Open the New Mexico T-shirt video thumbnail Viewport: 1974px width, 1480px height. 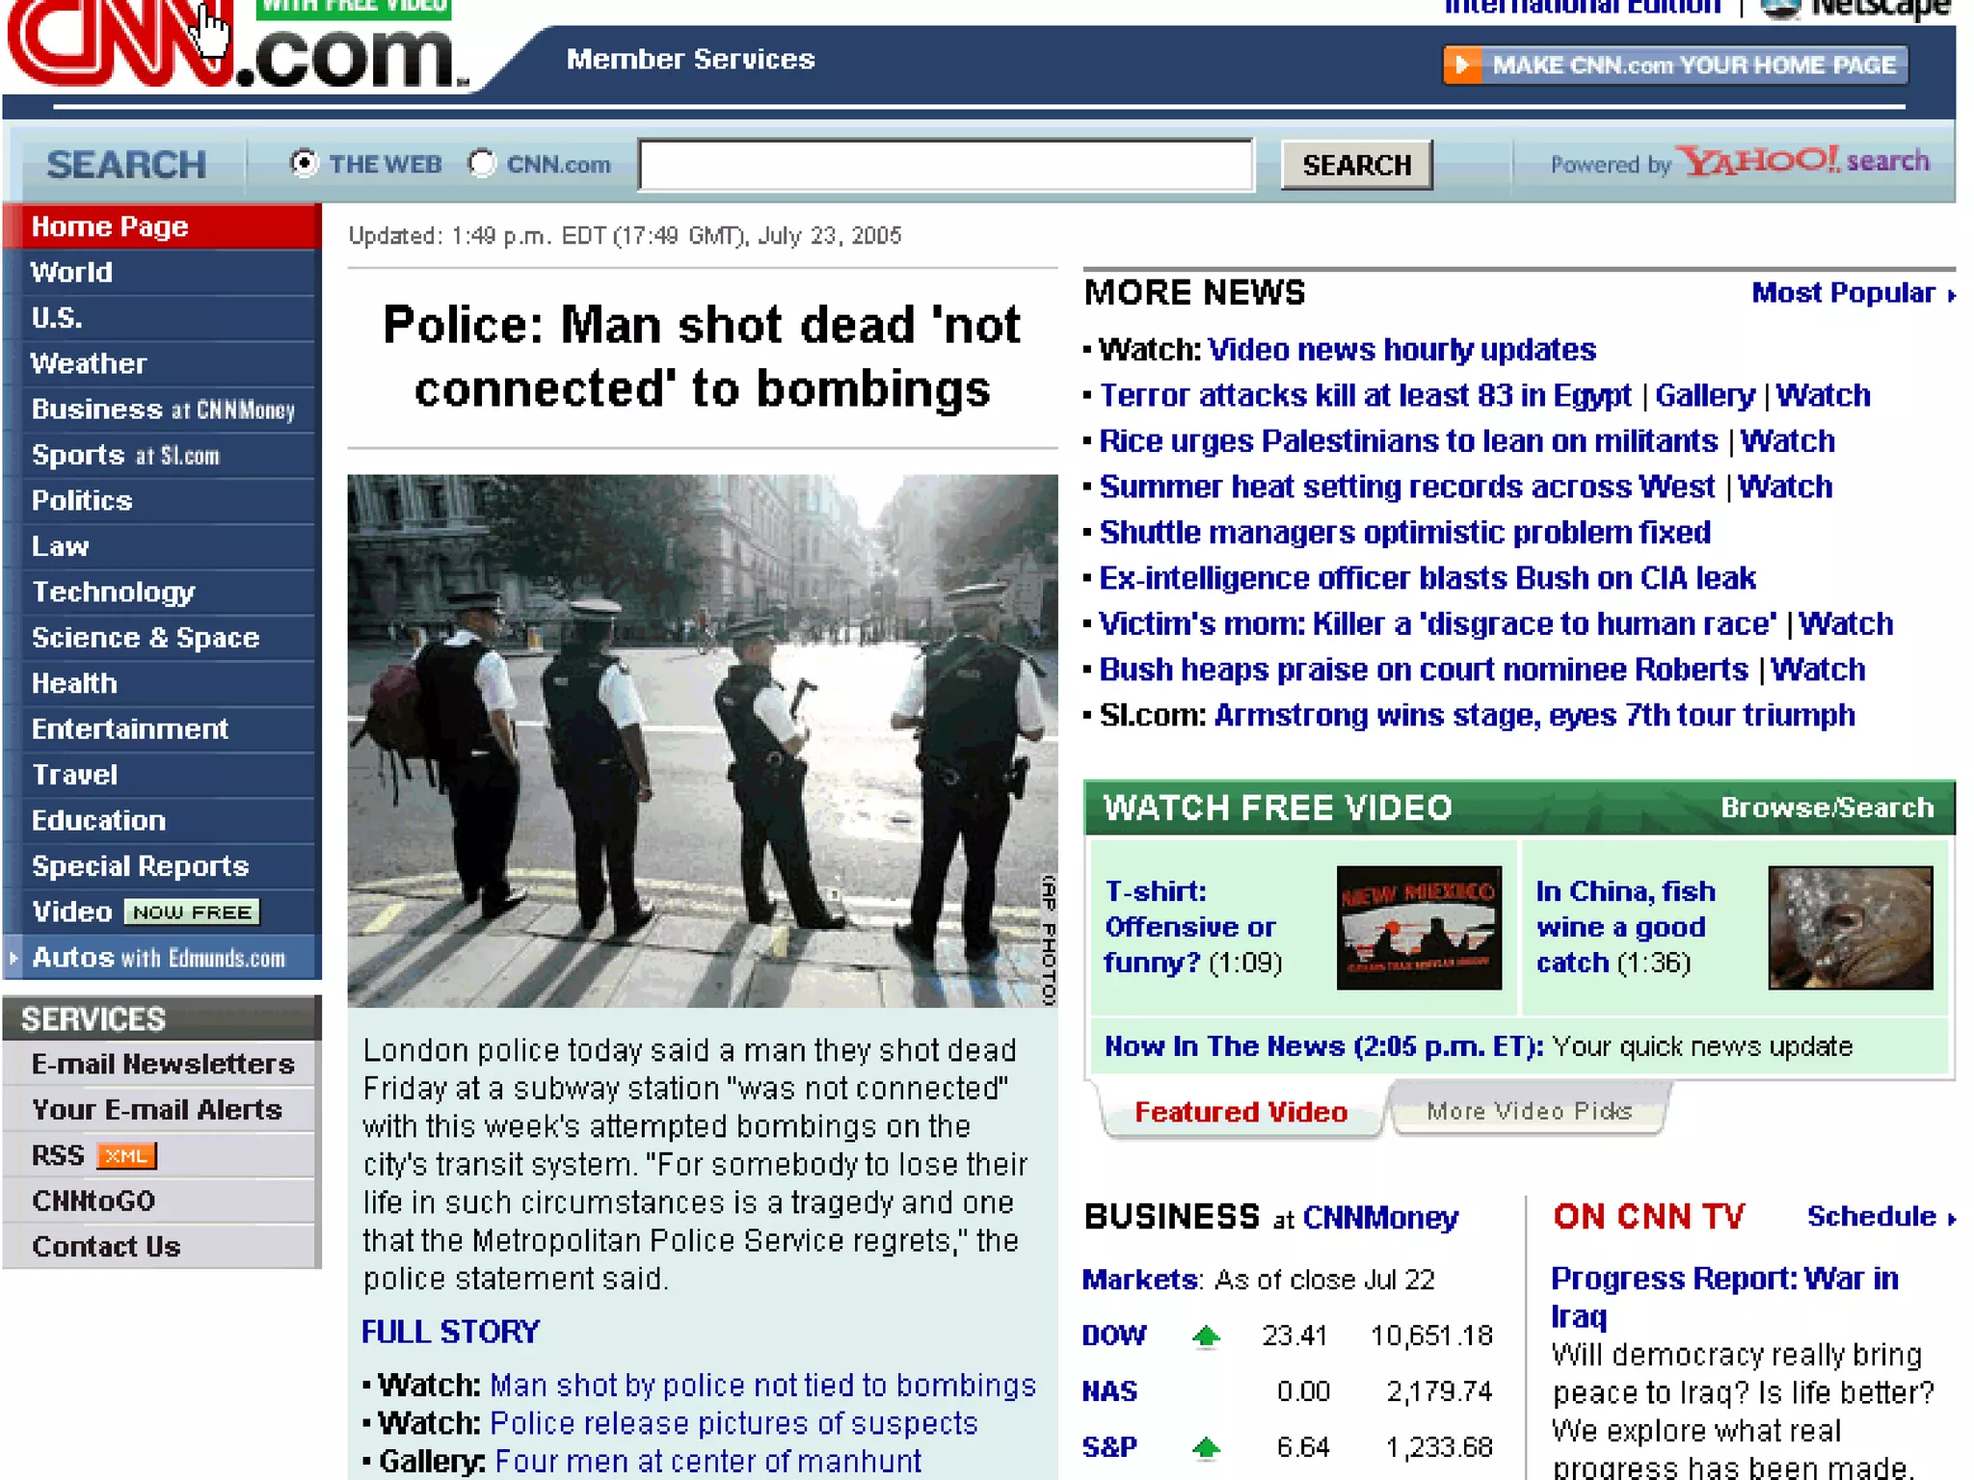(x=1418, y=927)
